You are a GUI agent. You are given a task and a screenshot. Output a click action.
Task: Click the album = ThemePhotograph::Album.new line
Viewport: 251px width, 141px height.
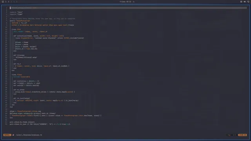pos(25,111)
